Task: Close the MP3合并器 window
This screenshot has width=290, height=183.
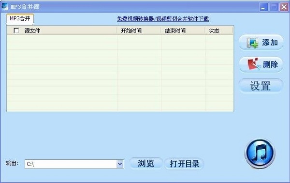Action: [x=284, y=7]
